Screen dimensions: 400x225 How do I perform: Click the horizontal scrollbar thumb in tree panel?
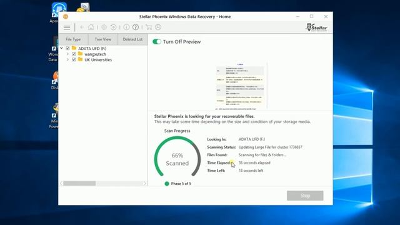[x=79, y=183]
